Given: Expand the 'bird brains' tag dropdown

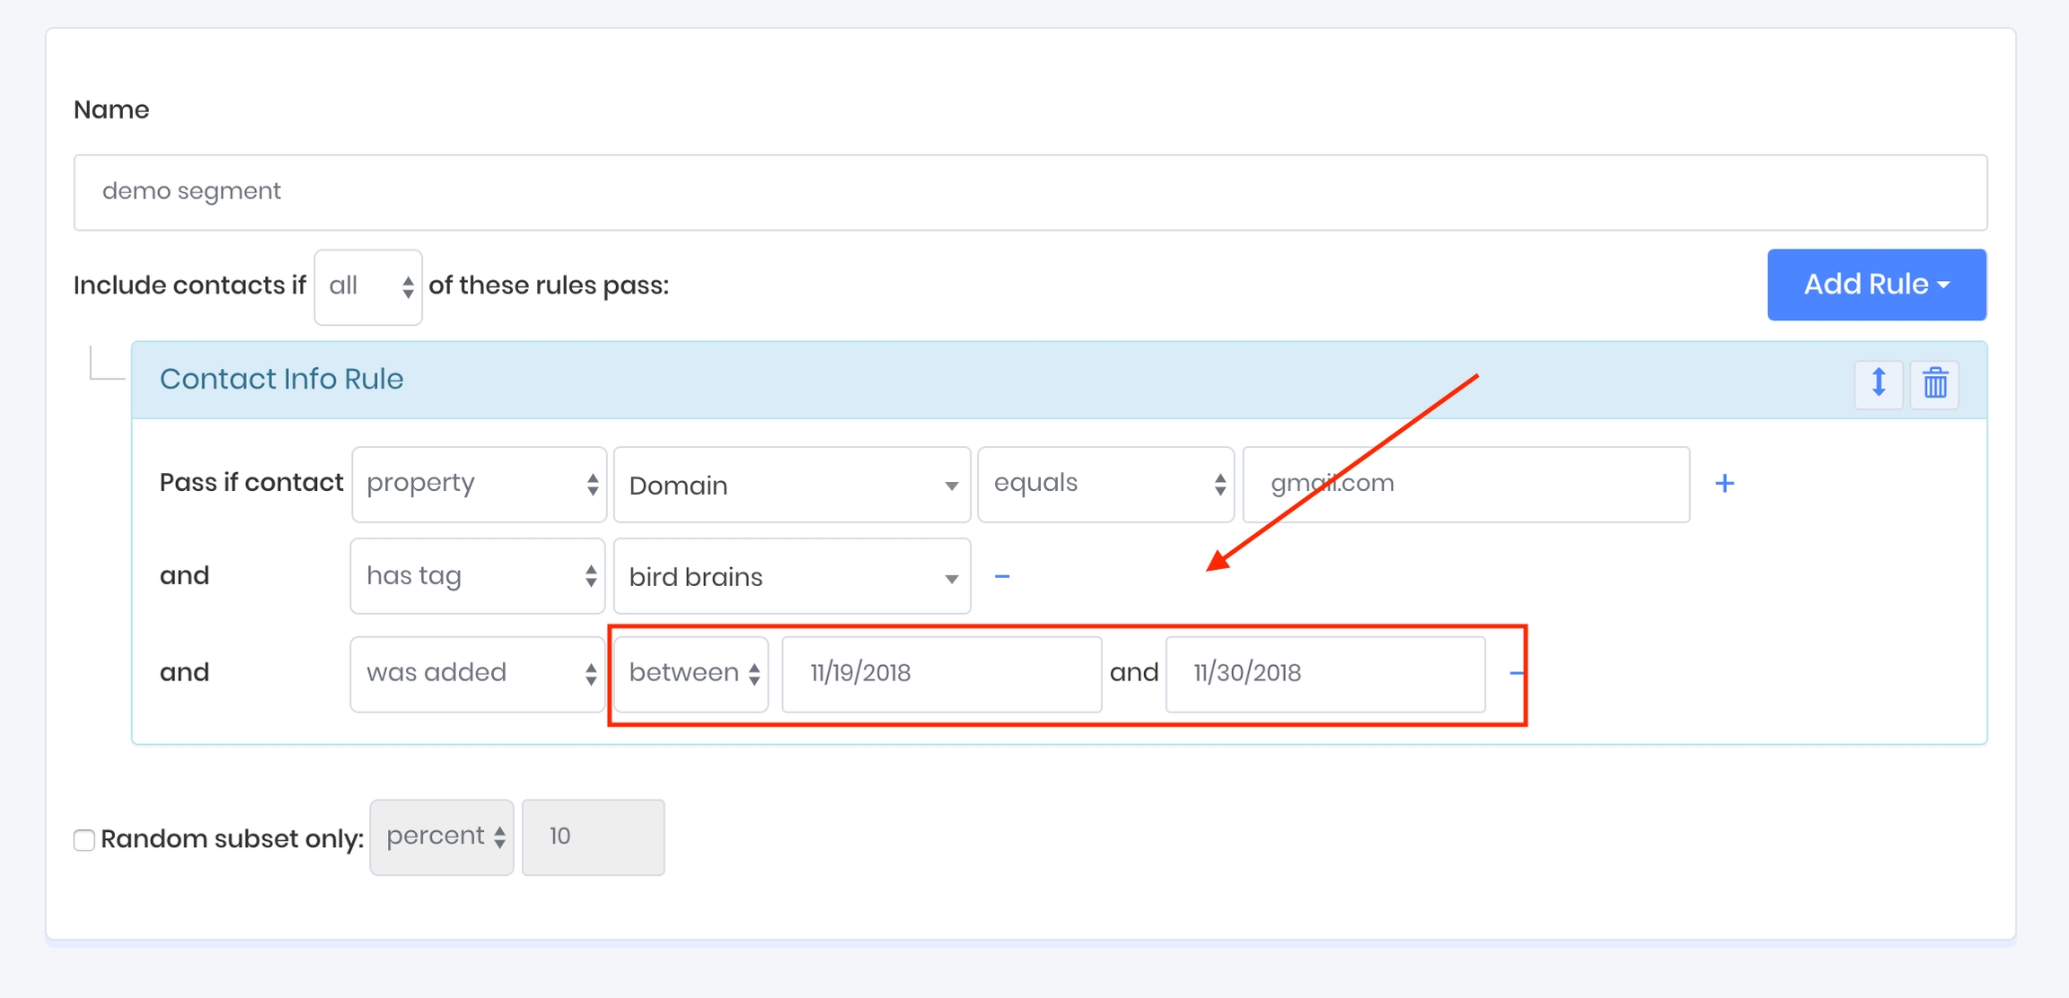Looking at the screenshot, I should coord(791,576).
